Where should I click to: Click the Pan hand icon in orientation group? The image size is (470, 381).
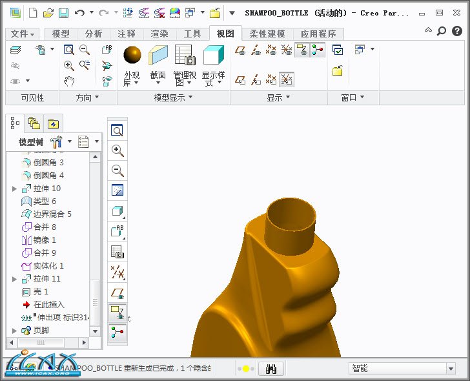point(69,81)
